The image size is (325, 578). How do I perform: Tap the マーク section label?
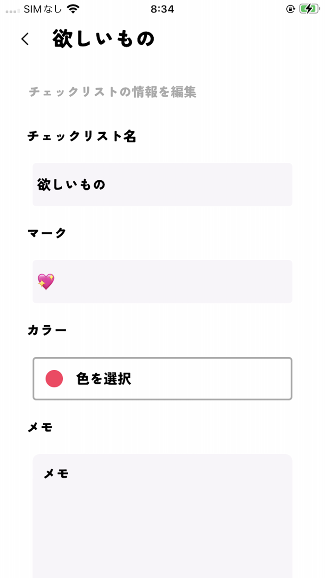click(47, 233)
